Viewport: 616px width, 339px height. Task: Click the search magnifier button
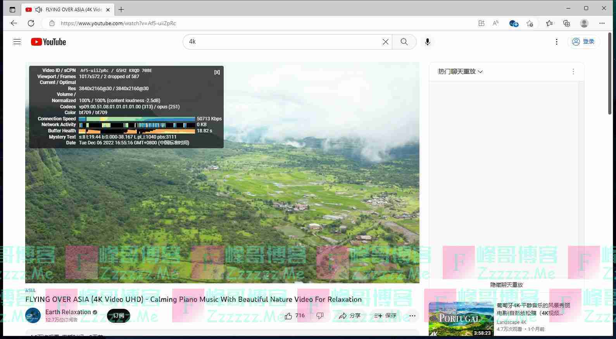tap(404, 42)
